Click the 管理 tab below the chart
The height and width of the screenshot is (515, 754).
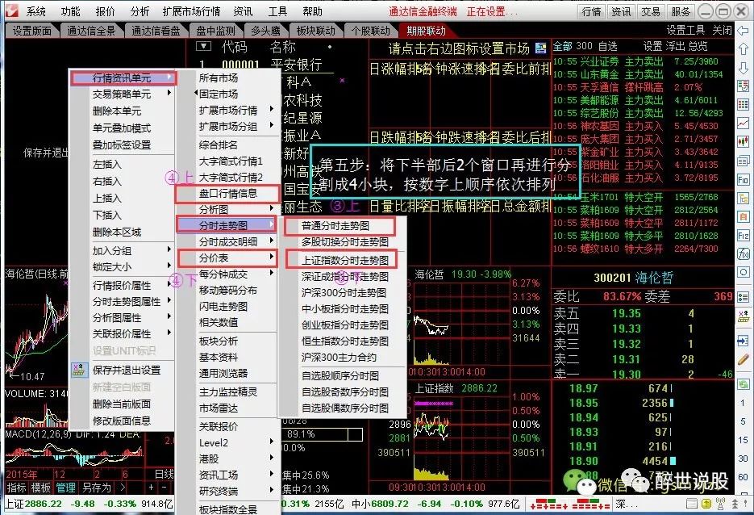[x=66, y=488]
